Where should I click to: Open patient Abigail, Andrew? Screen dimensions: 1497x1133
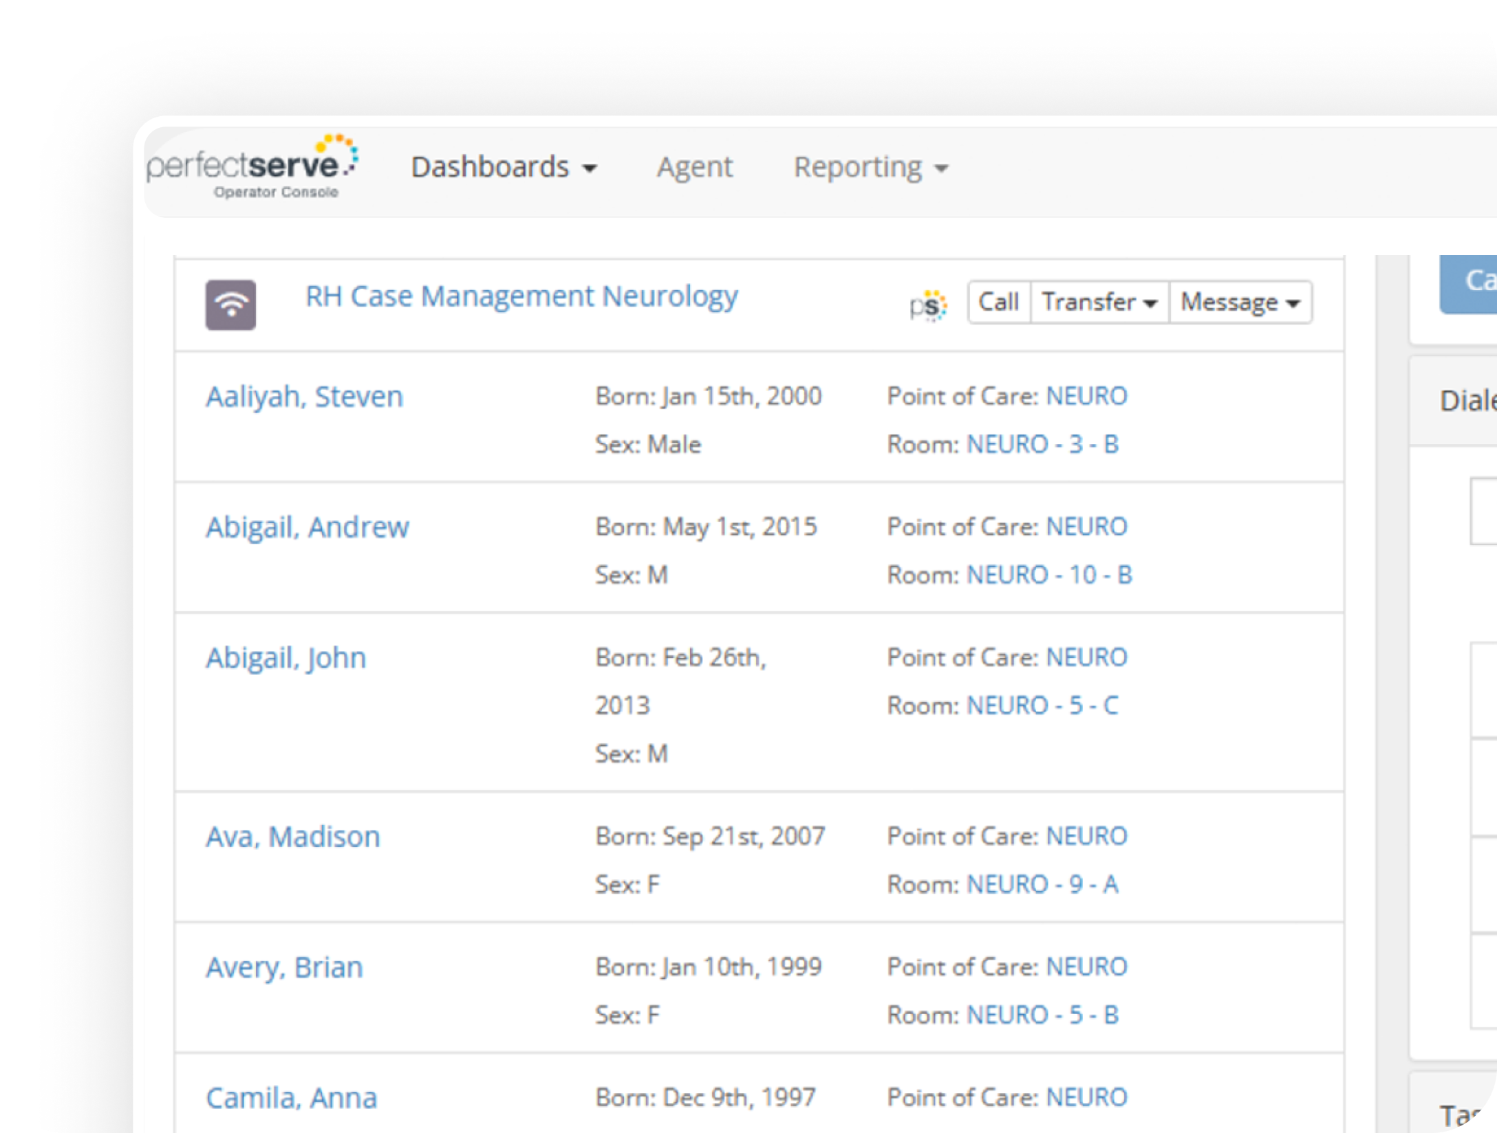point(308,527)
